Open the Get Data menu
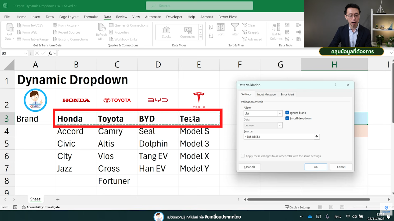The width and height of the screenshot is (394, 221). [x=10, y=32]
